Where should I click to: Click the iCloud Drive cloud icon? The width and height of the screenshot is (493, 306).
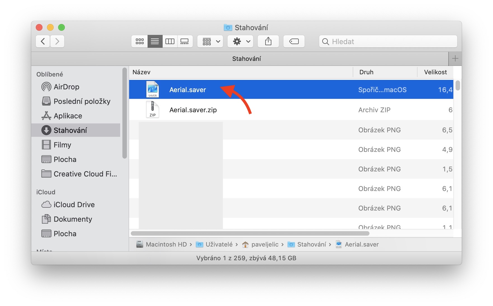(x=46, y=205)
